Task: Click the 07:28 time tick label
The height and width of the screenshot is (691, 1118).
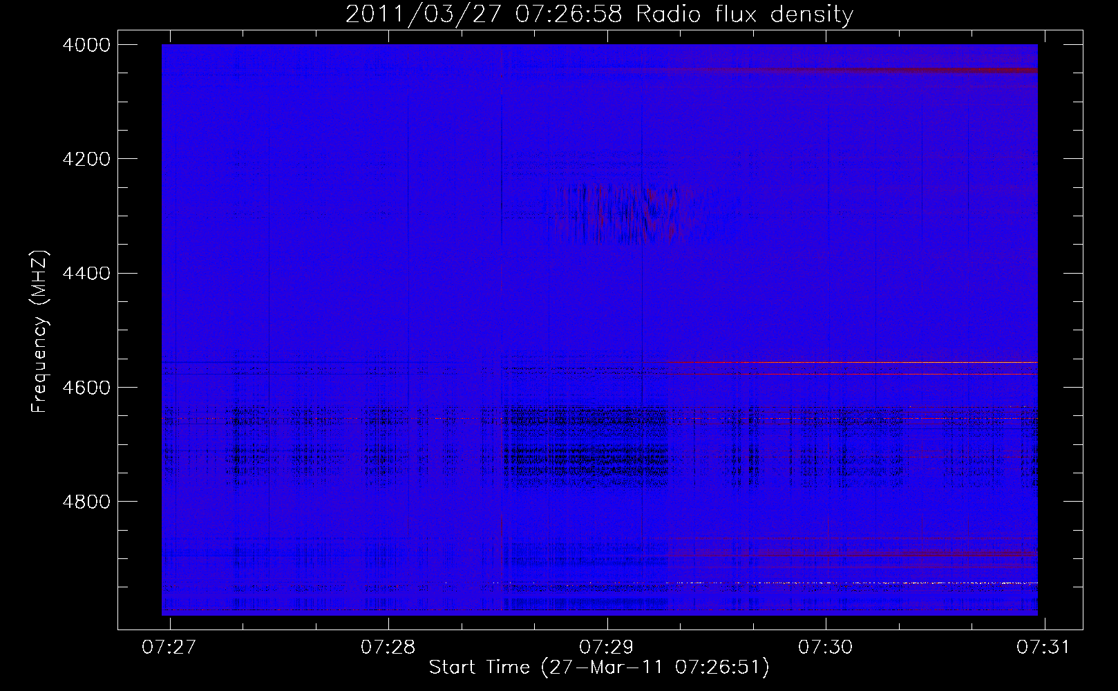Action: [x=388, y=647]
